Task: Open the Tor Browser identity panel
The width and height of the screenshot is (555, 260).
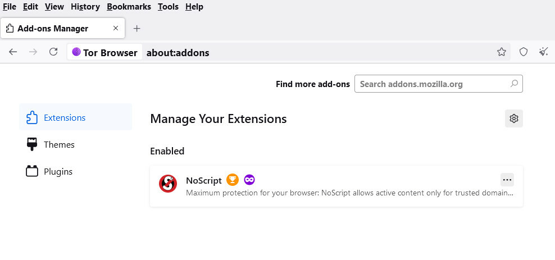Action: pyautogui.click(x=105, y=52)
